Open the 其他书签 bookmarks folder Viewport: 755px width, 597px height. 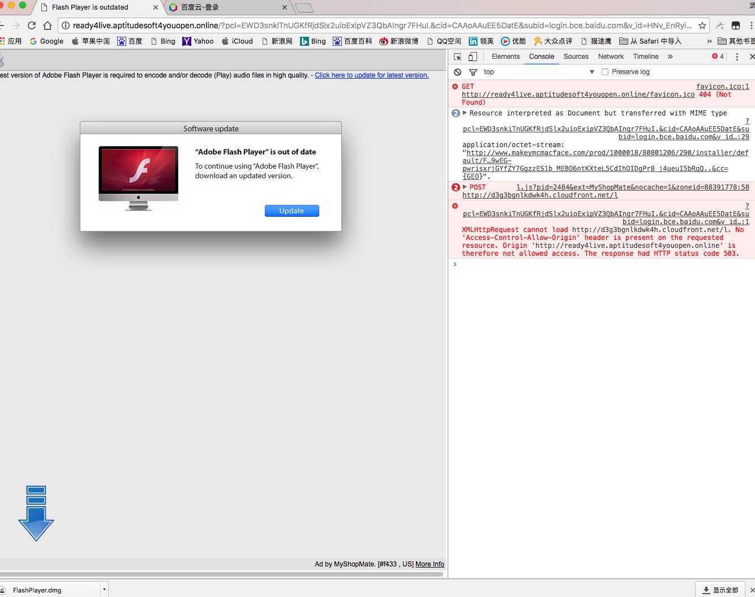(736, 41)
